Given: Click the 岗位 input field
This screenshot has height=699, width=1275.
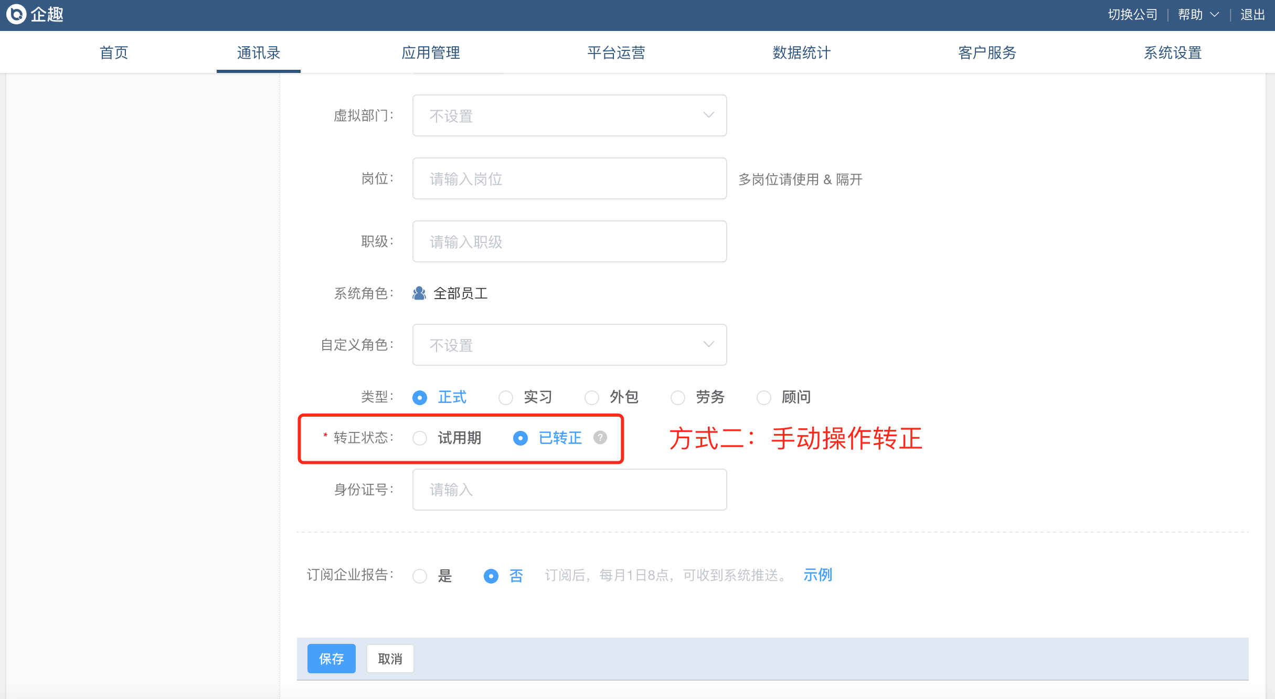Looking at the screenshot, I should [569, 178].
